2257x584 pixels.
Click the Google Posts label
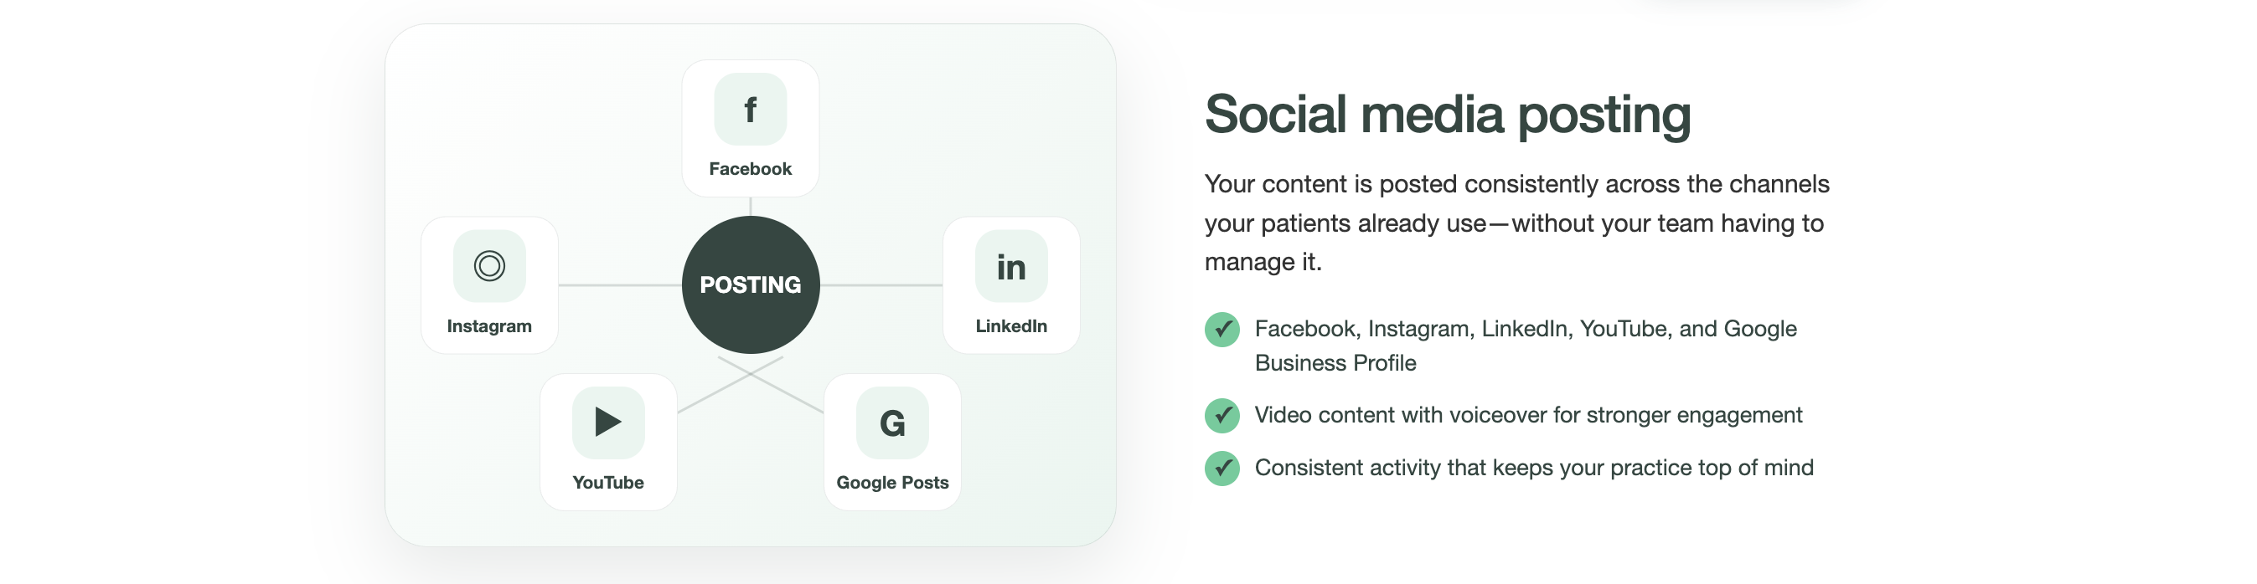[x=892, y=483]
